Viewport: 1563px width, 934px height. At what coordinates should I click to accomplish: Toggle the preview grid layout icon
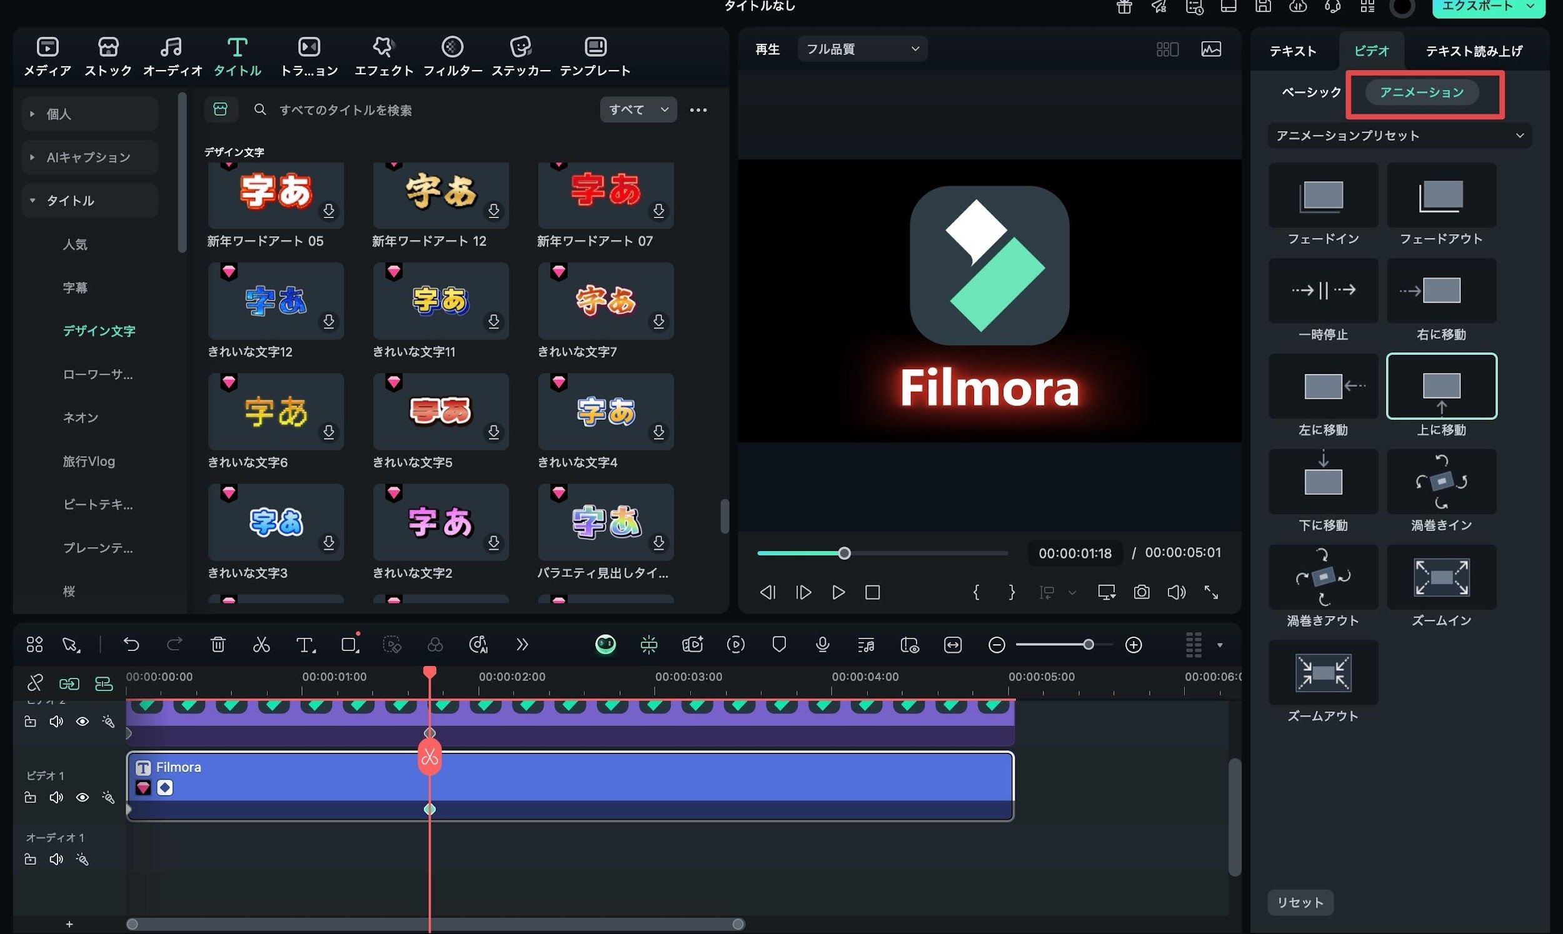1167,49
